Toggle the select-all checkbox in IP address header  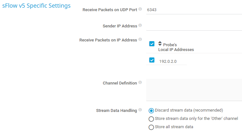pos(152,44)
